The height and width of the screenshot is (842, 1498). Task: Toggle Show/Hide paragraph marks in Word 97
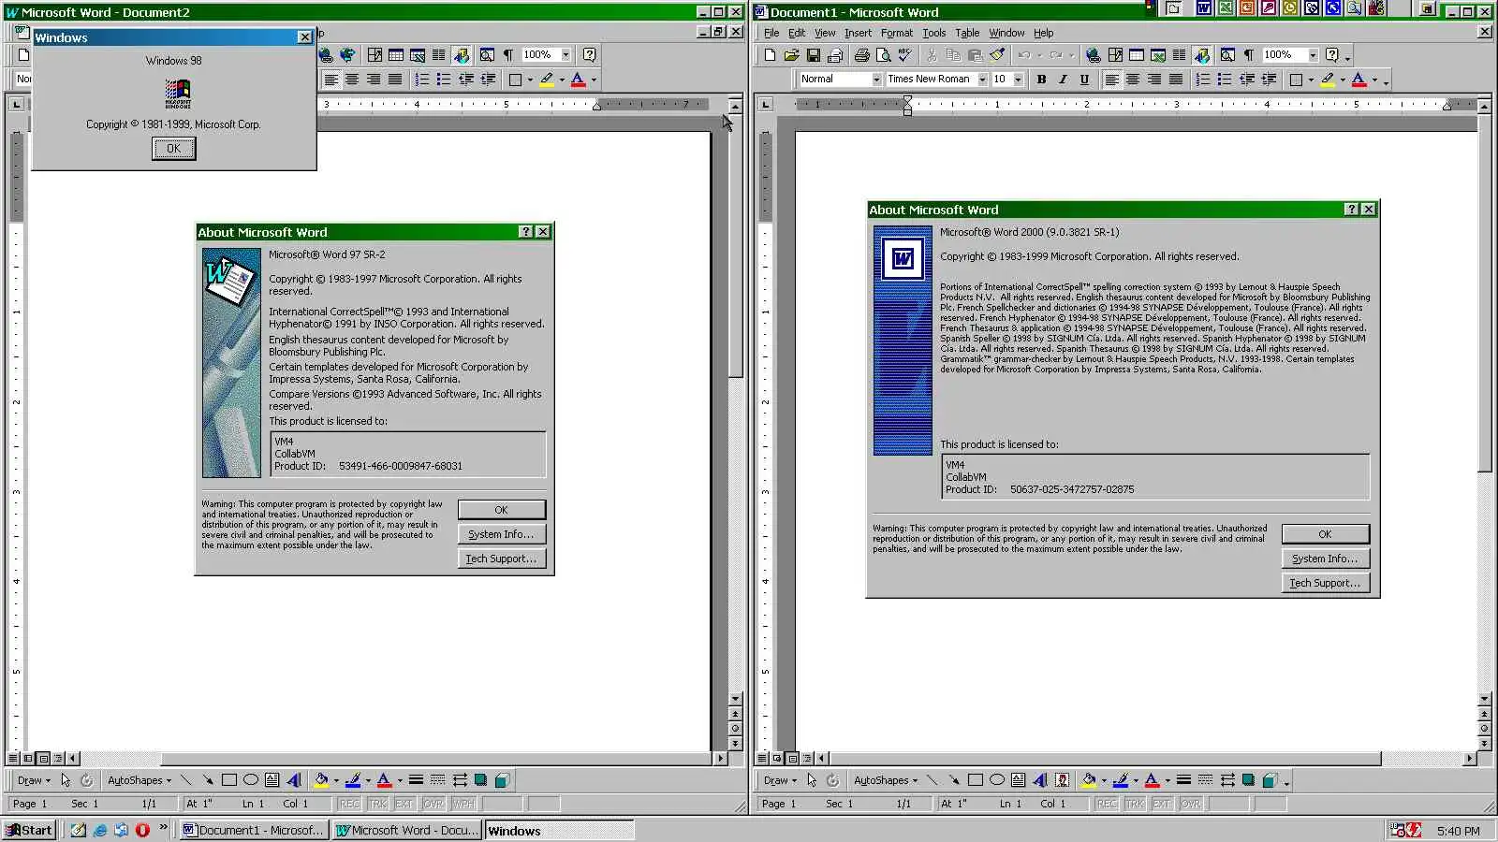508,55
